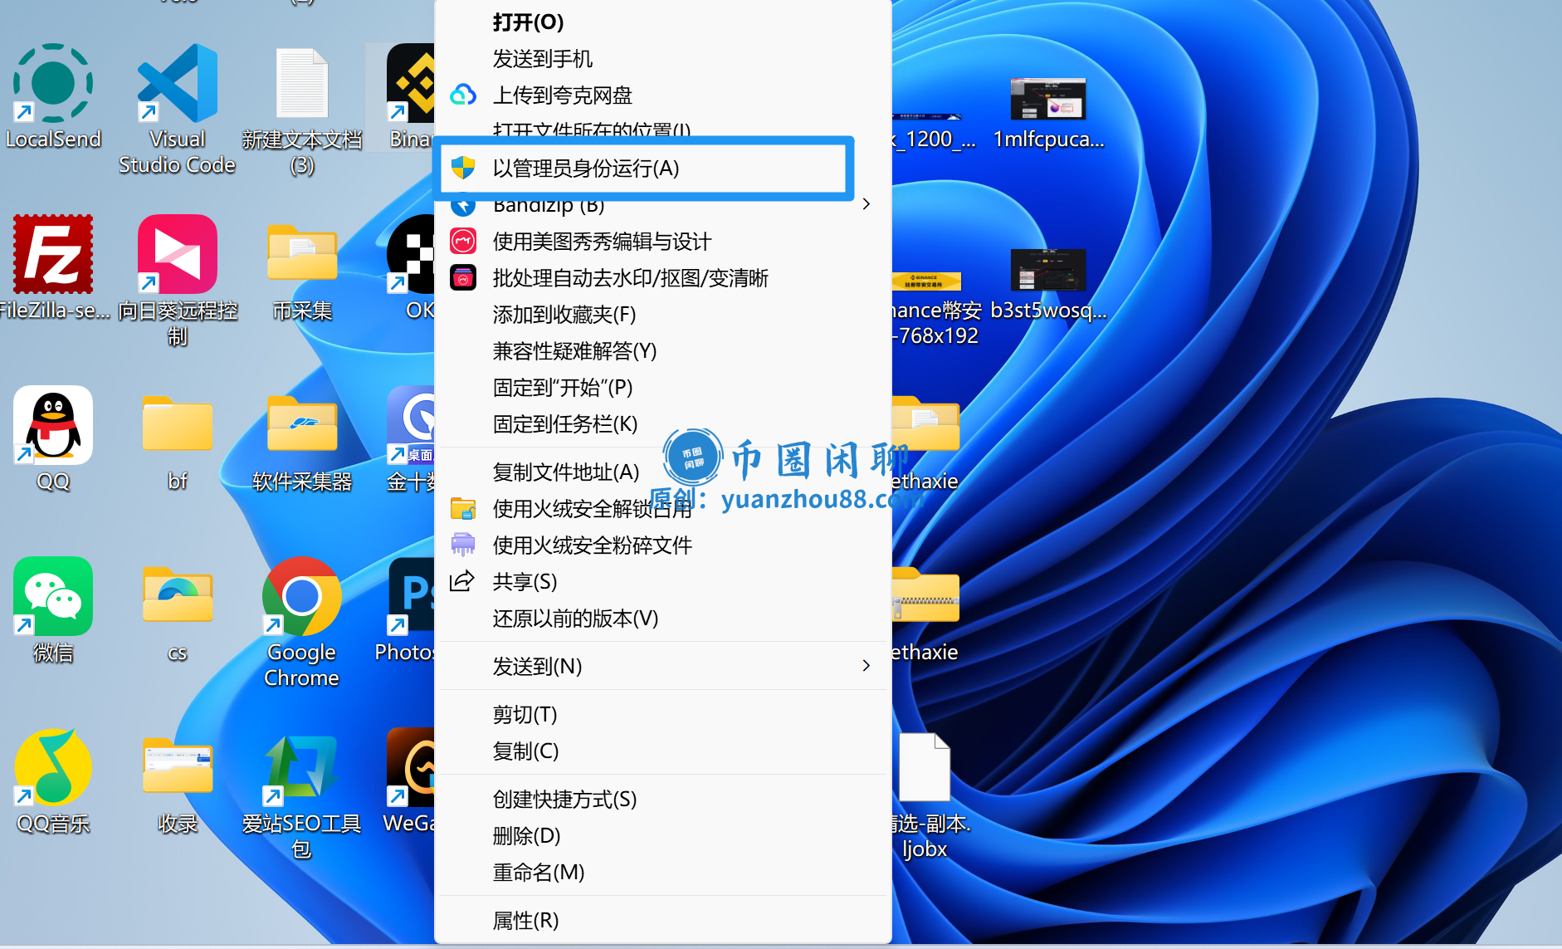Image resolution: width=1562 pixels, height=949 pixels.
Task: Expand the 发送到 send-to submenu
Action: pos(538,666)
